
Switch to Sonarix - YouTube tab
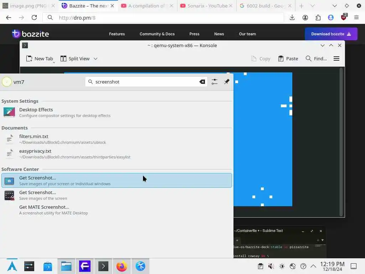tap(207, 6)
